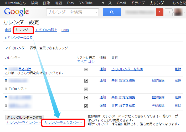Open ニュース in the top bar
The width and height of the screenshot is (186, 132).
point(105,3)
